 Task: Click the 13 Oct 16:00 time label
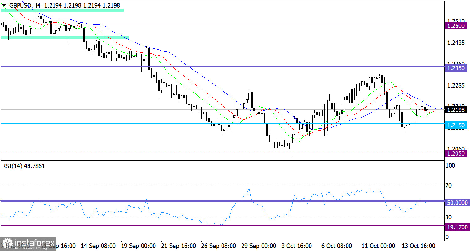coord(419,245)
